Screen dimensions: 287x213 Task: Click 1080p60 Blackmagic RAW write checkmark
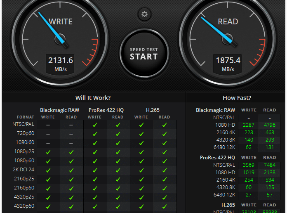click(48, 161)
